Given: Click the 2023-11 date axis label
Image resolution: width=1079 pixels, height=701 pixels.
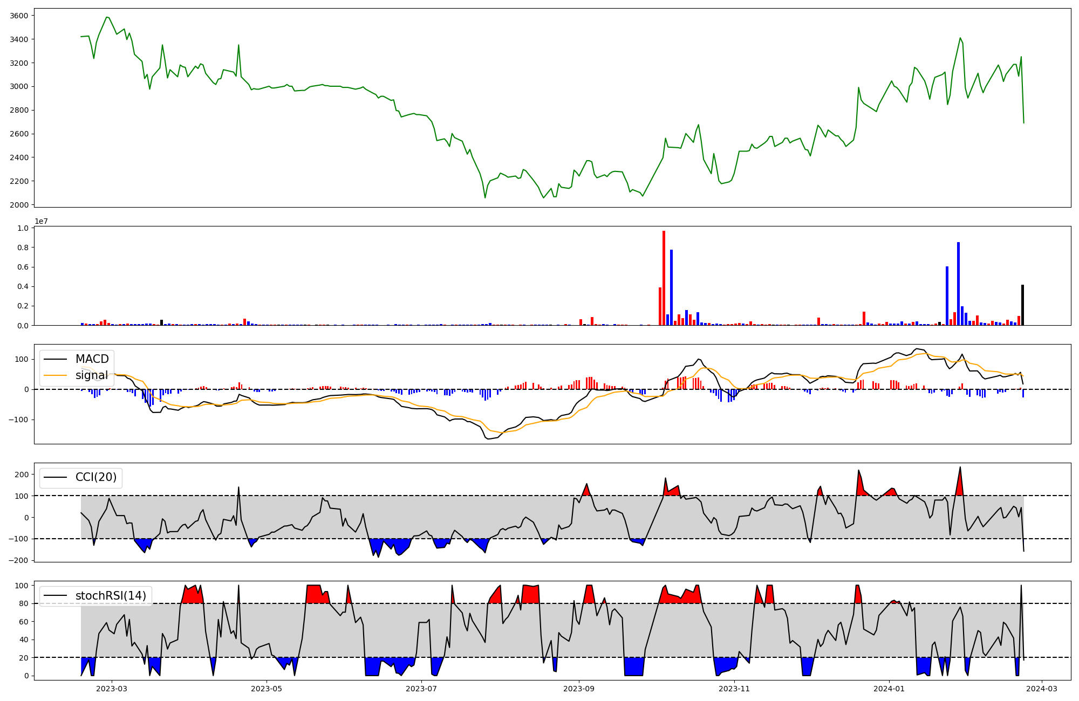Looking at the screenshot, I should (x=734, y=689).
